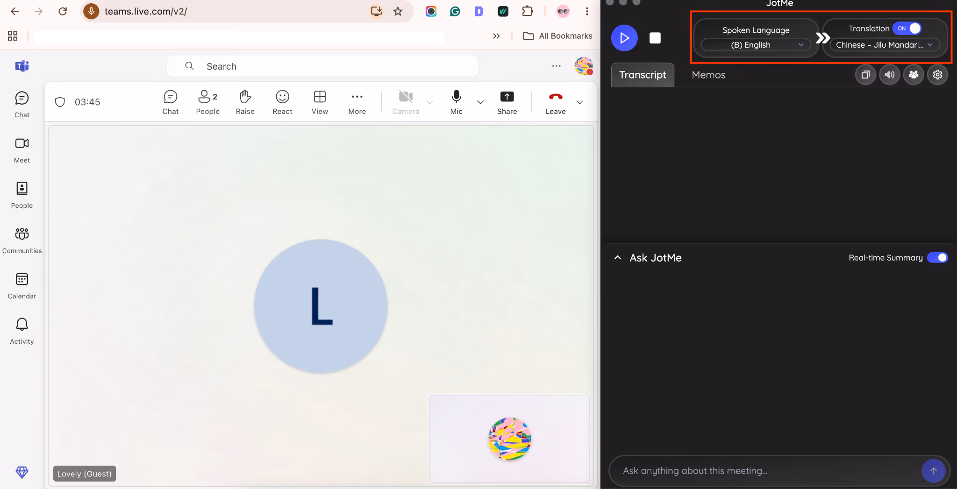The image size is (957, 489).
Task: Toggle JotMe Translation off
Action: coord(907,28)
